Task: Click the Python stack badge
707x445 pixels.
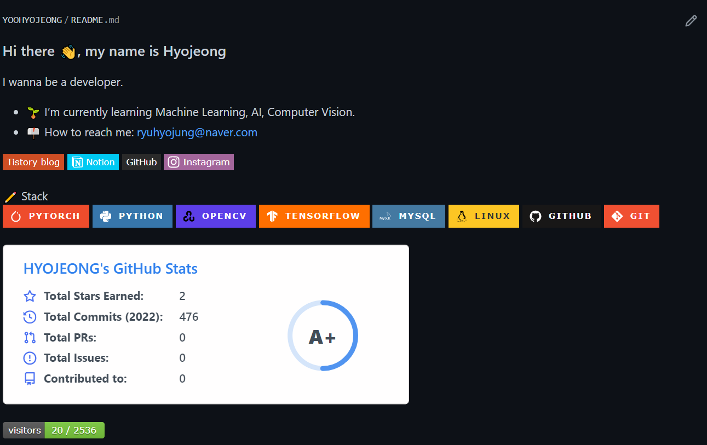Action: pos(133,216)
